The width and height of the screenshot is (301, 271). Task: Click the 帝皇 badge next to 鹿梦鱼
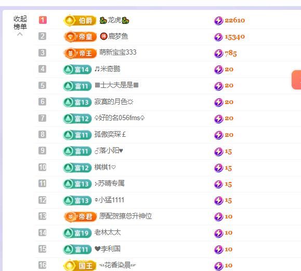click(x=80, y=36)
